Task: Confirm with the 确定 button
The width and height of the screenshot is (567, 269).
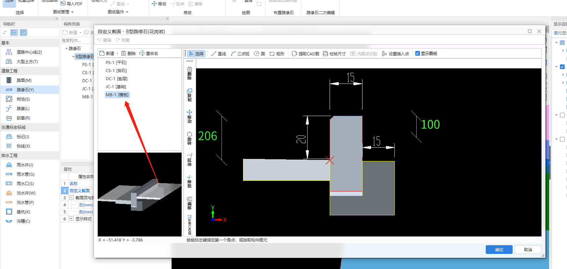Action: point(499,250)
